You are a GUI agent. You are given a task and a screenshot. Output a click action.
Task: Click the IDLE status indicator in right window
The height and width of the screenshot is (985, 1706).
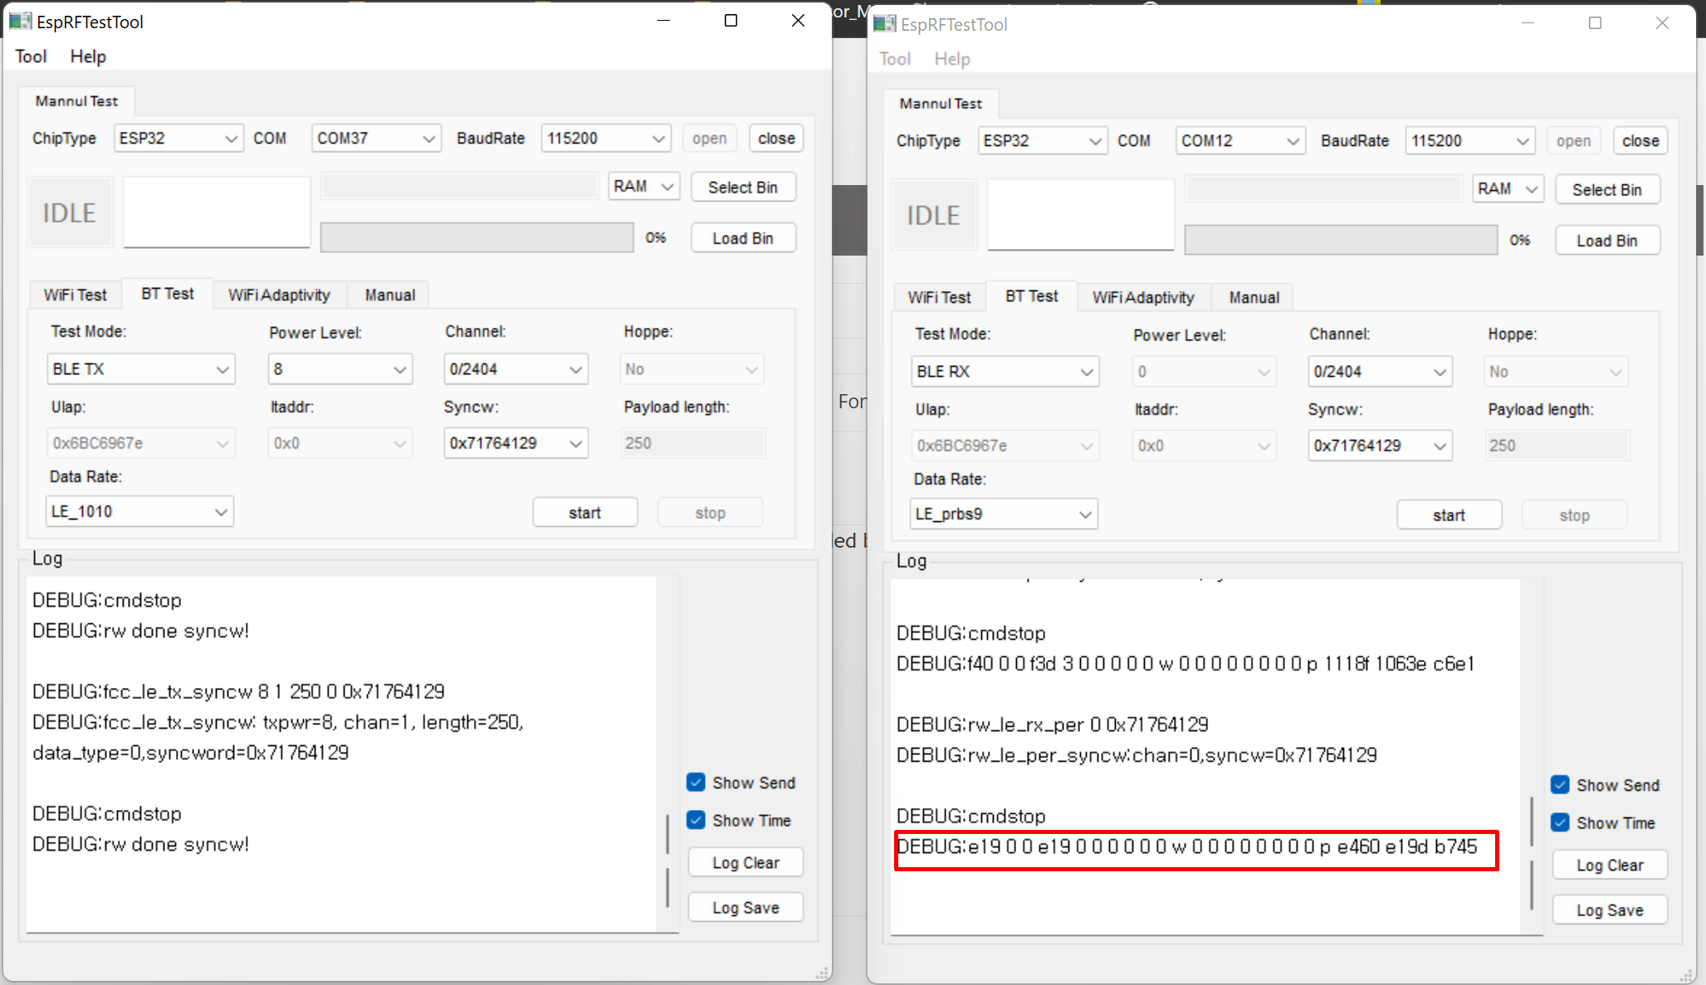[x=934, y=215]
